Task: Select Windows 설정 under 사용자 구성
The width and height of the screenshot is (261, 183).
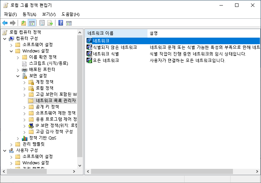Action: 36,163
